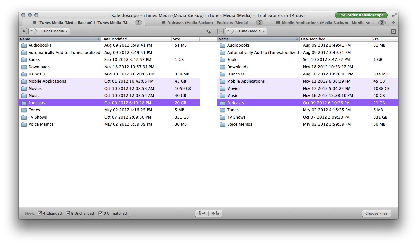Click Automatically Add to iTunes folder icon in pane B

223,53
